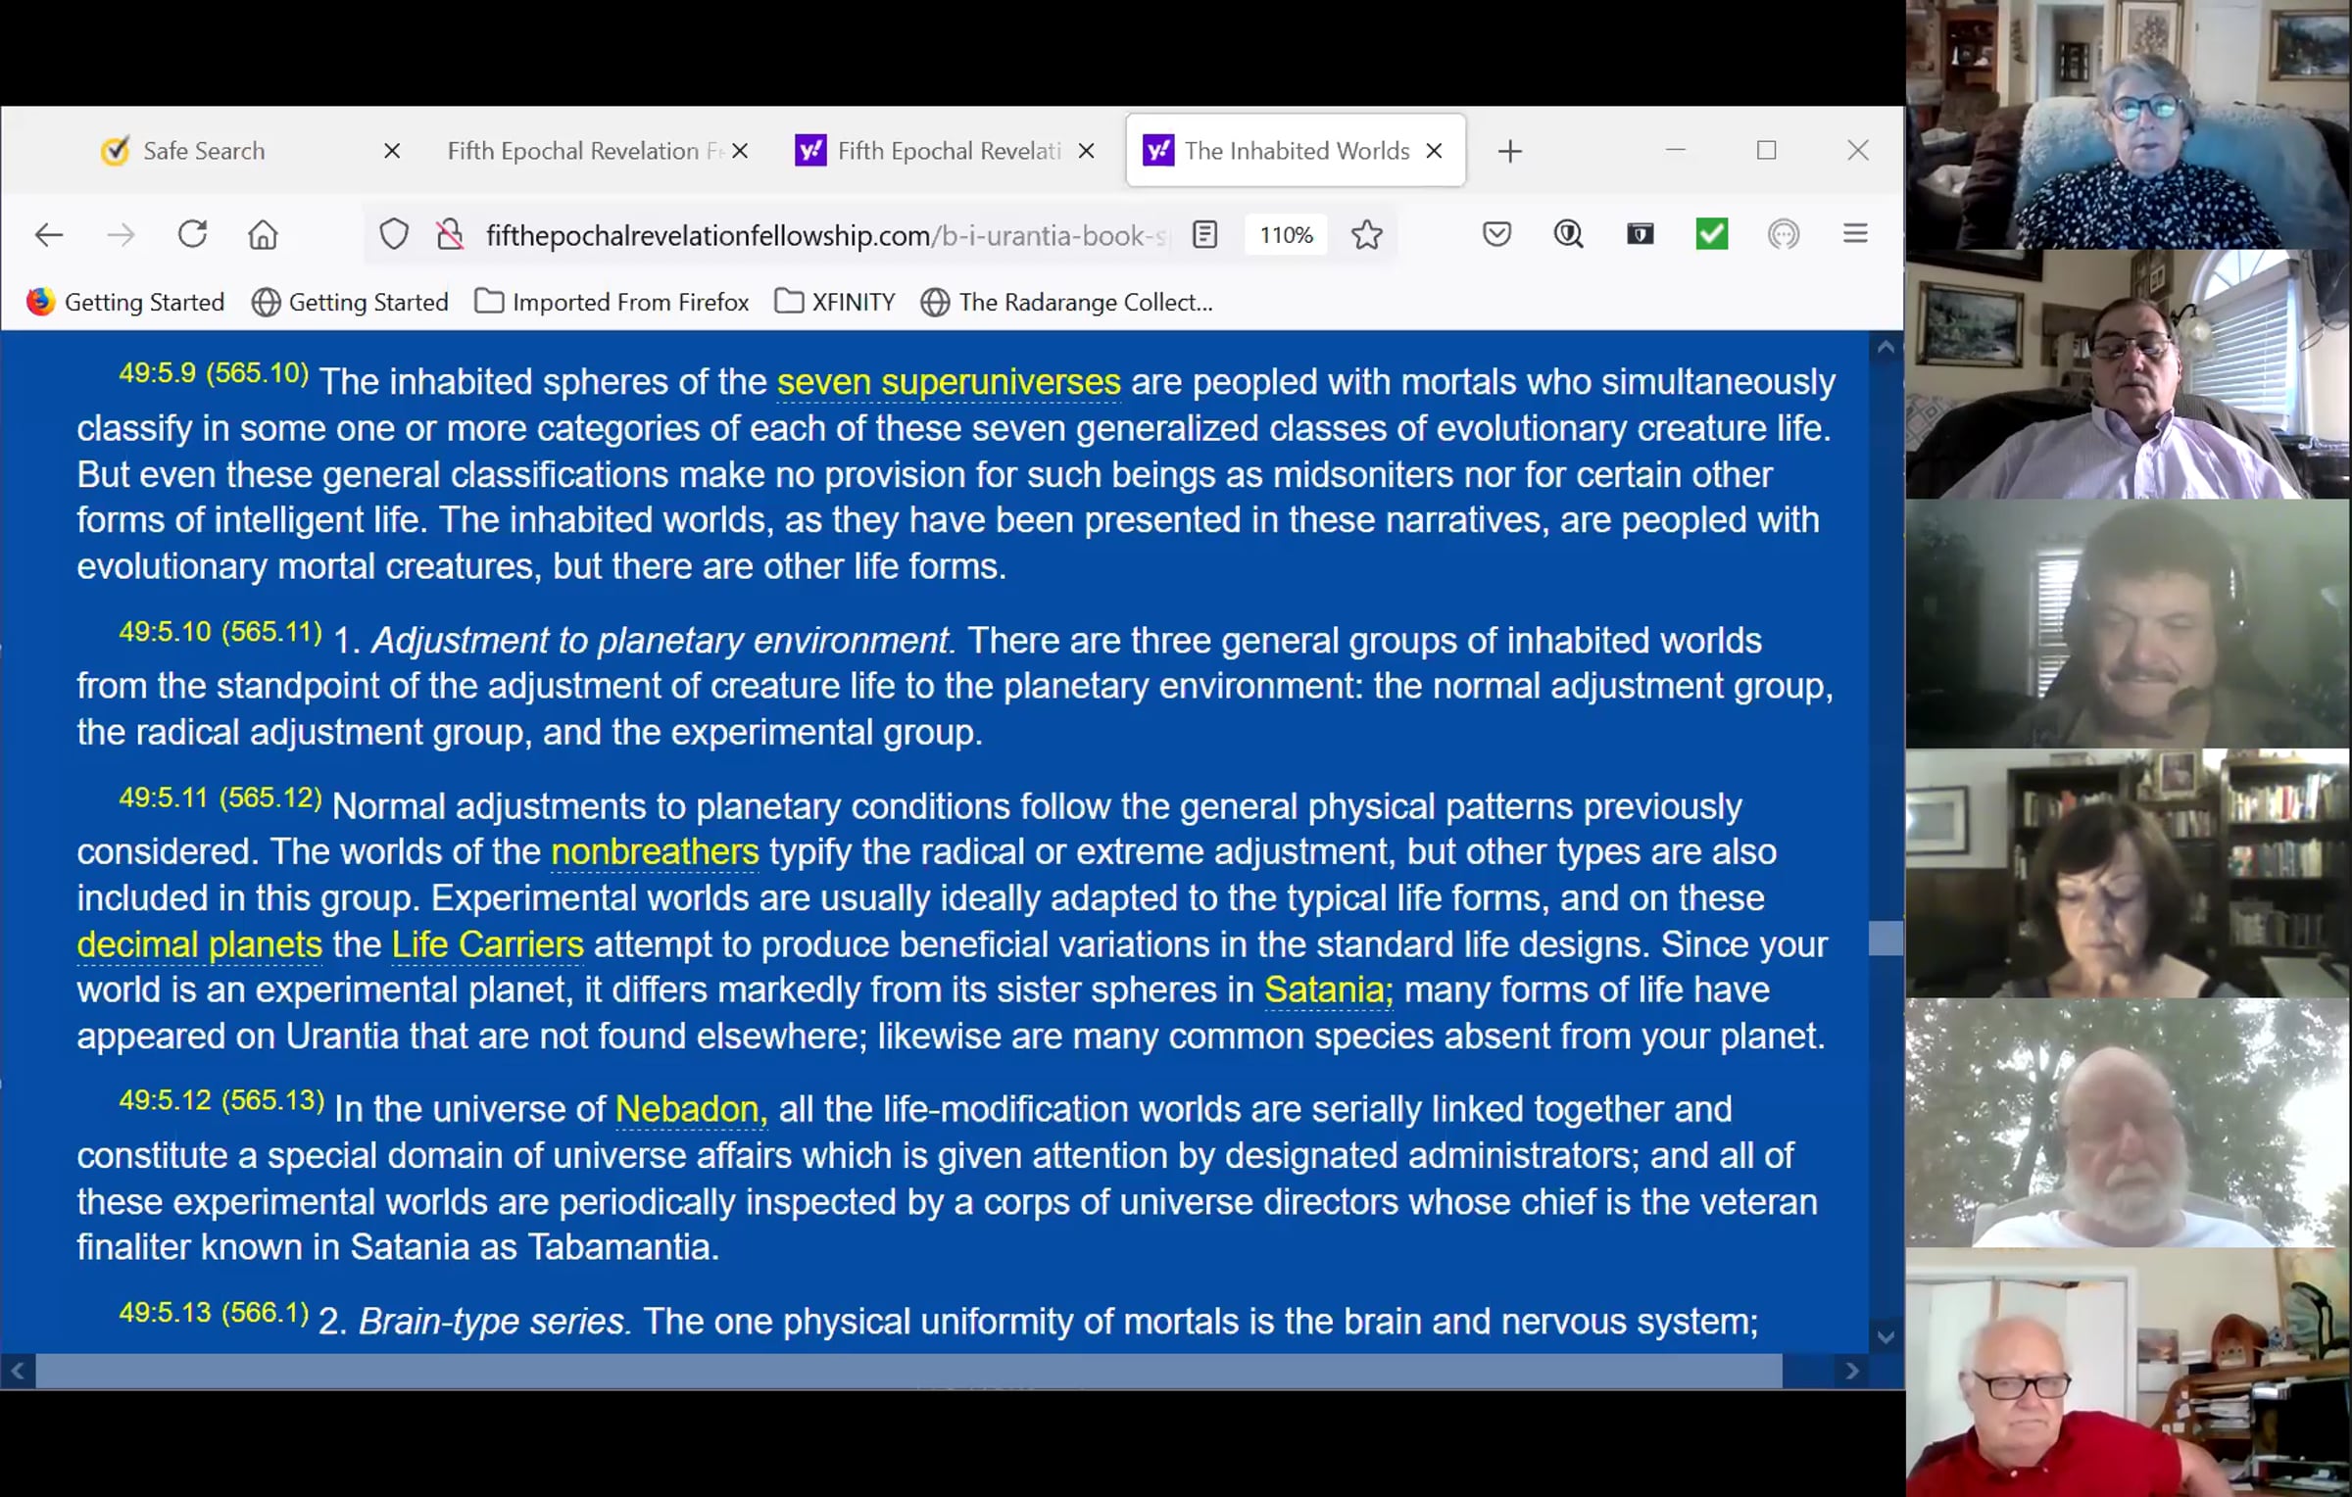The height and width of the screenshot is (1497, 2352).
Task: Select the man in red shirt video tile
Action: pyautogui.click(x=2128, y=1373)
